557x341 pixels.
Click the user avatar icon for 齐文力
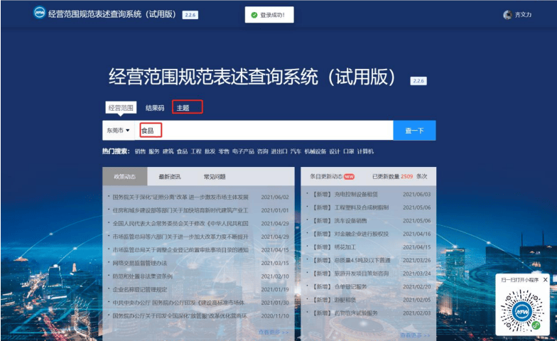[x=507, y=15]
